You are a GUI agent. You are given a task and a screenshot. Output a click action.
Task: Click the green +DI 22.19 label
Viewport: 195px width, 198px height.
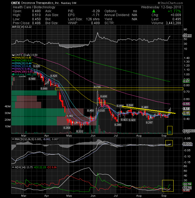(40, 167)
